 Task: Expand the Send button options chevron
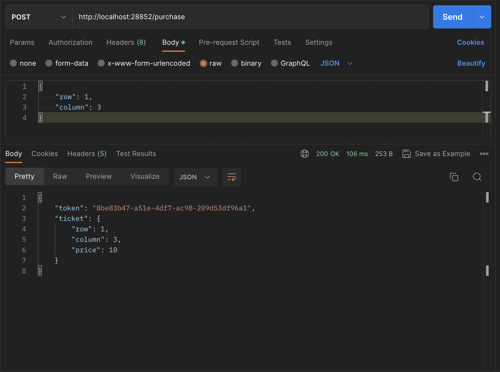click(x=482, y=17)
